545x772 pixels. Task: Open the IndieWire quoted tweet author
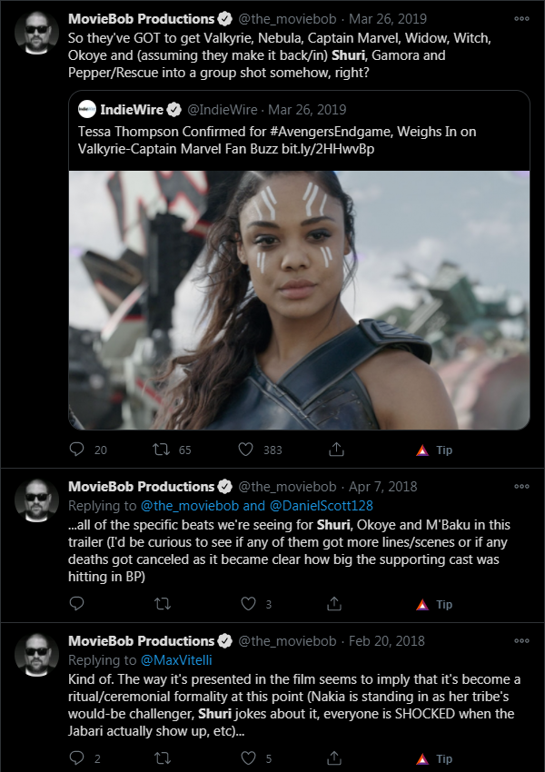pos(132,109)
